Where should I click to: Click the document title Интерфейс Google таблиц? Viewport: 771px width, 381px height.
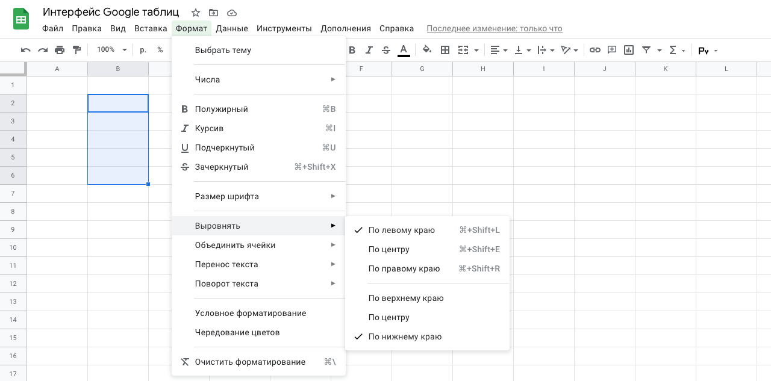coord(111,12)
